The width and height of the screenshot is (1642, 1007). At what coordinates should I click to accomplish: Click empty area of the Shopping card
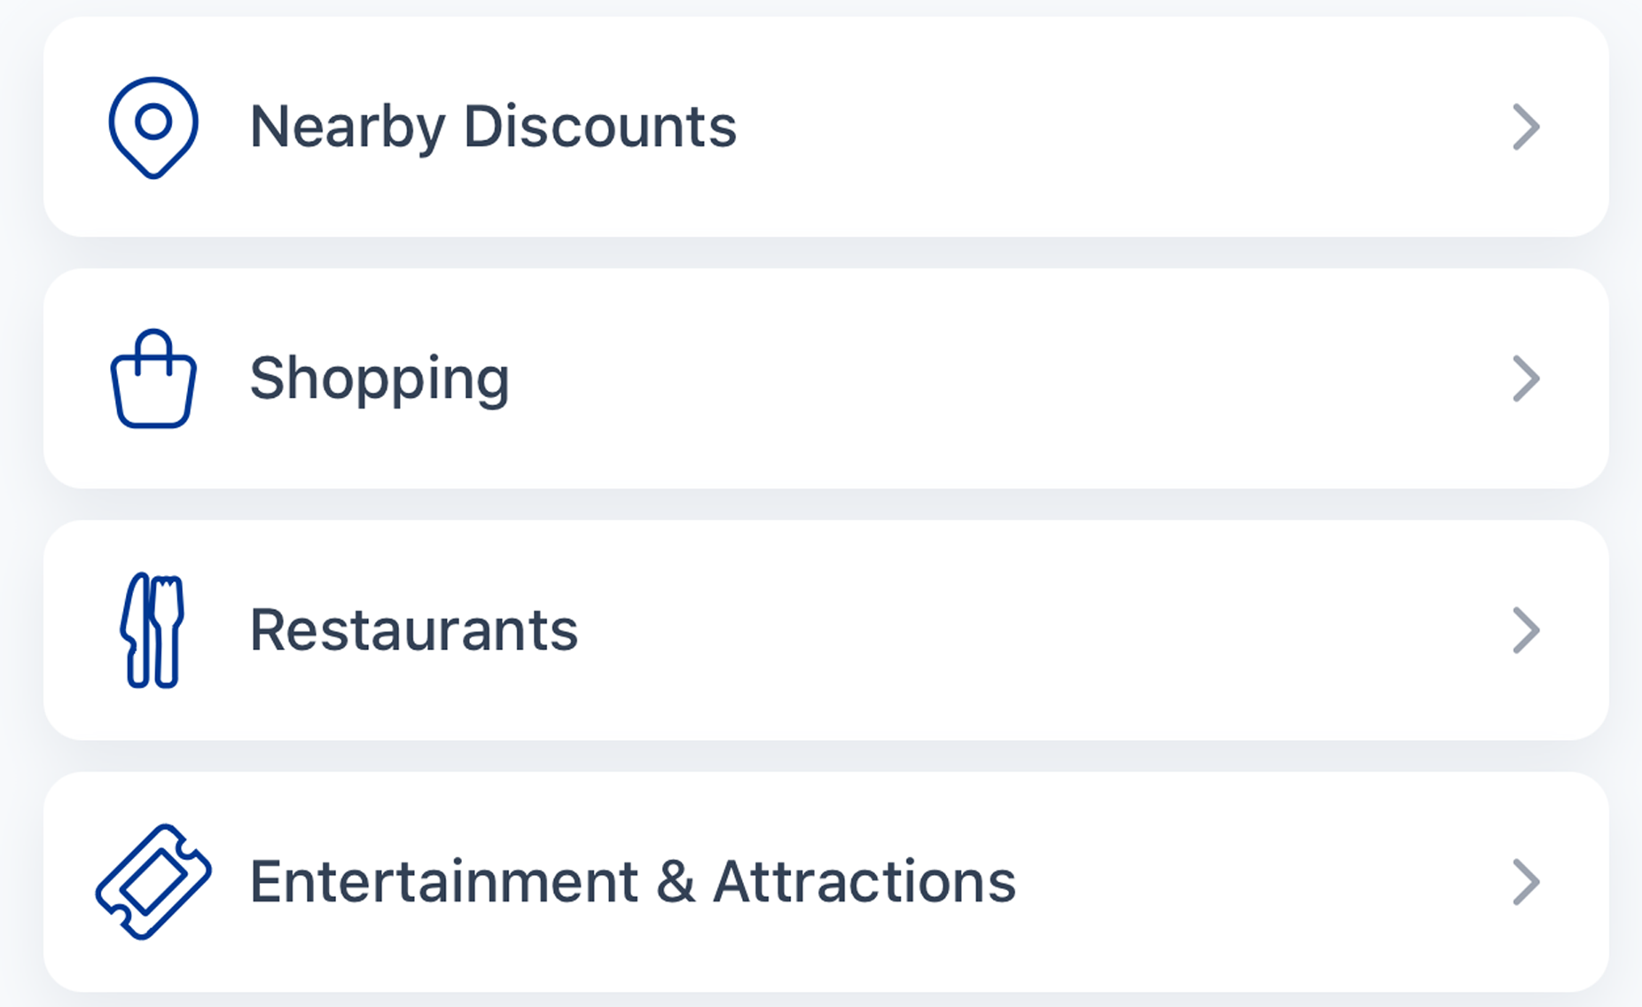coord(975,379)
